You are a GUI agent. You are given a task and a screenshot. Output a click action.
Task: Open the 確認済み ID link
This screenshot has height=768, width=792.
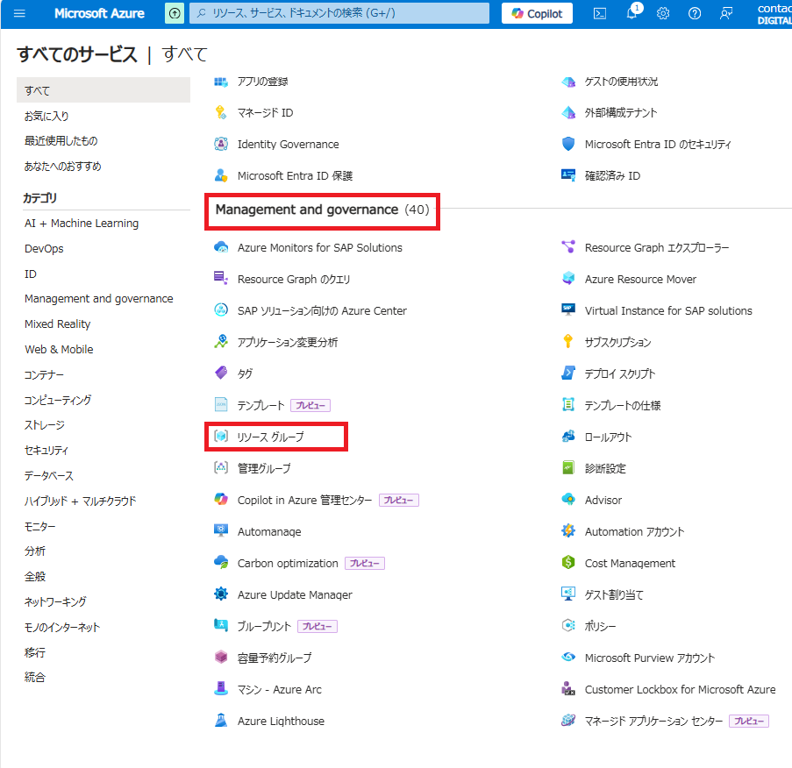click(612, 175)
